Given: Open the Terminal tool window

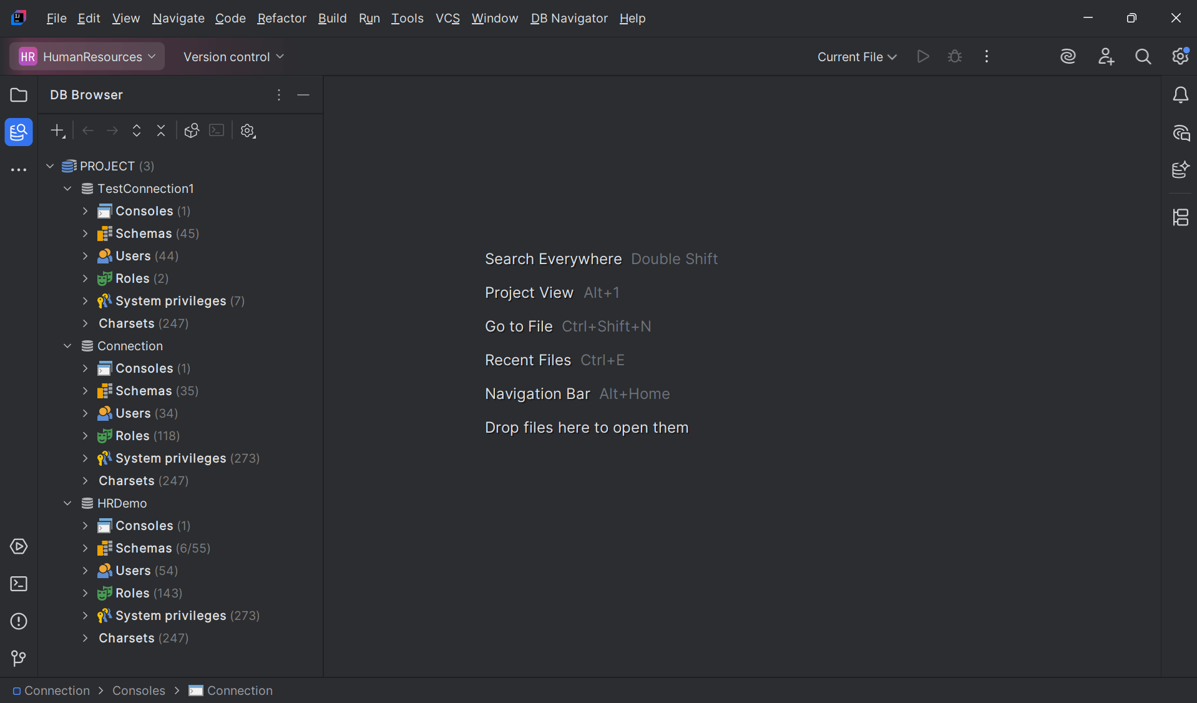Looking at the screenshot, I should coord(18,584).
